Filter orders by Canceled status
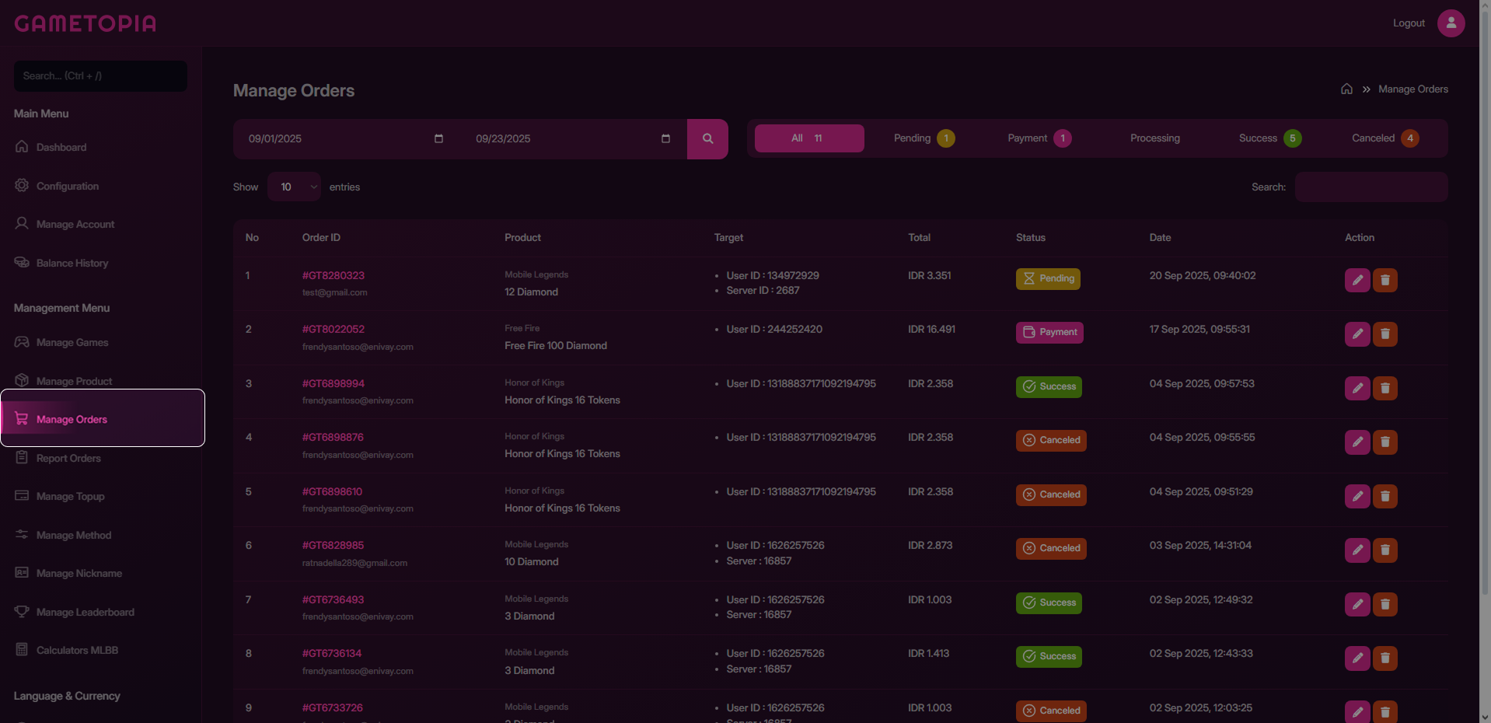The width and height of the screenshot is (1491, 723). [1385, 138]
